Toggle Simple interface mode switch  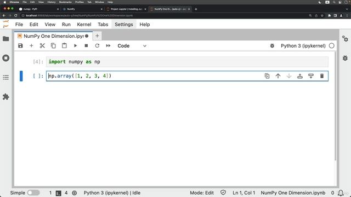coord(33,193)
